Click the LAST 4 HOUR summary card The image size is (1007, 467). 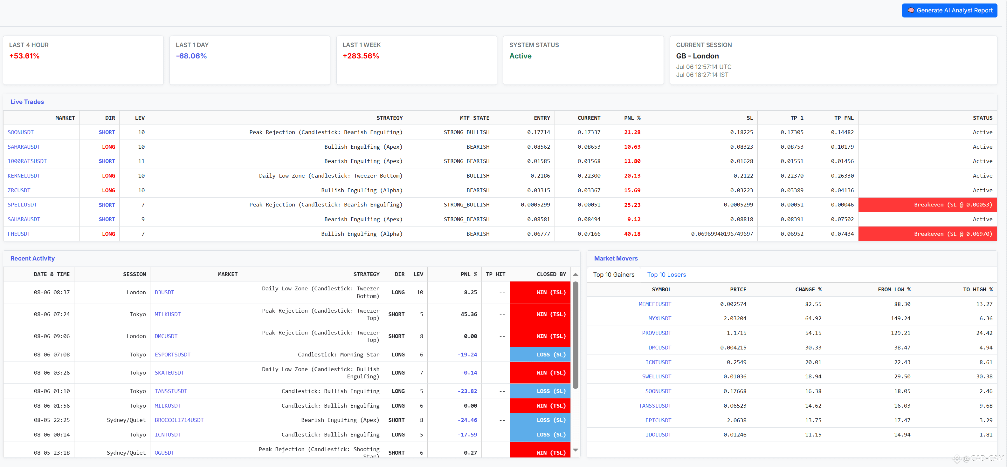(x=83, y=60)
